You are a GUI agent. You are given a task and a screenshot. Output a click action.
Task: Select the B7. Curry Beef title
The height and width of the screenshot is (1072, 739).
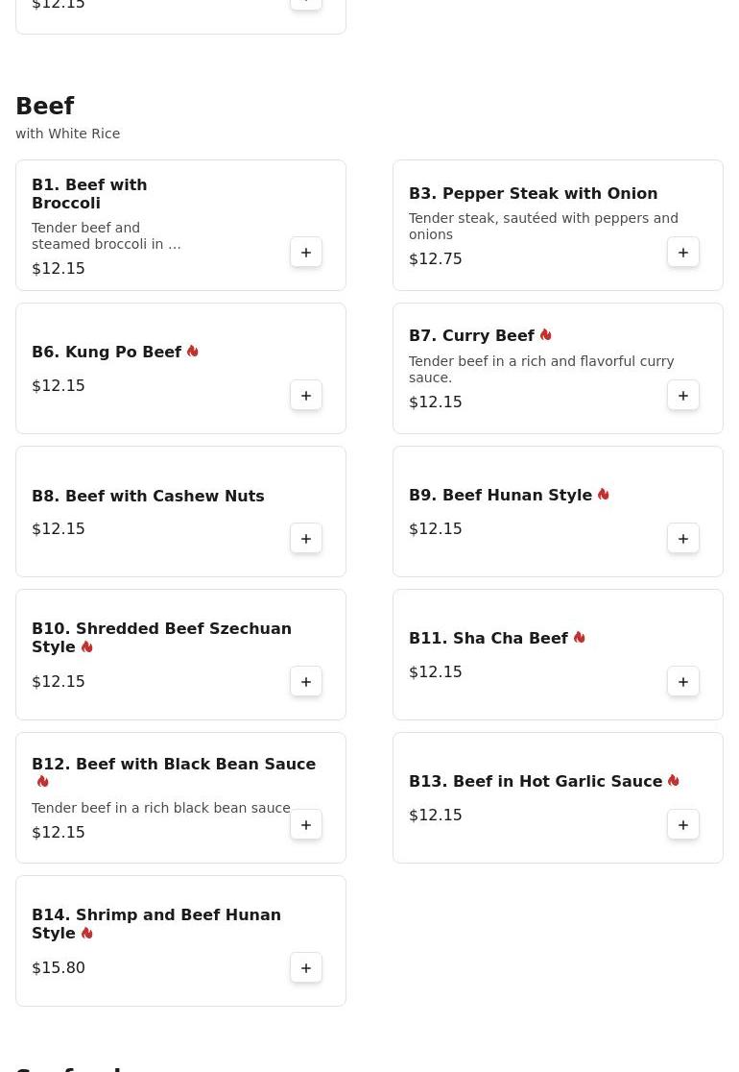click(471, 336)
